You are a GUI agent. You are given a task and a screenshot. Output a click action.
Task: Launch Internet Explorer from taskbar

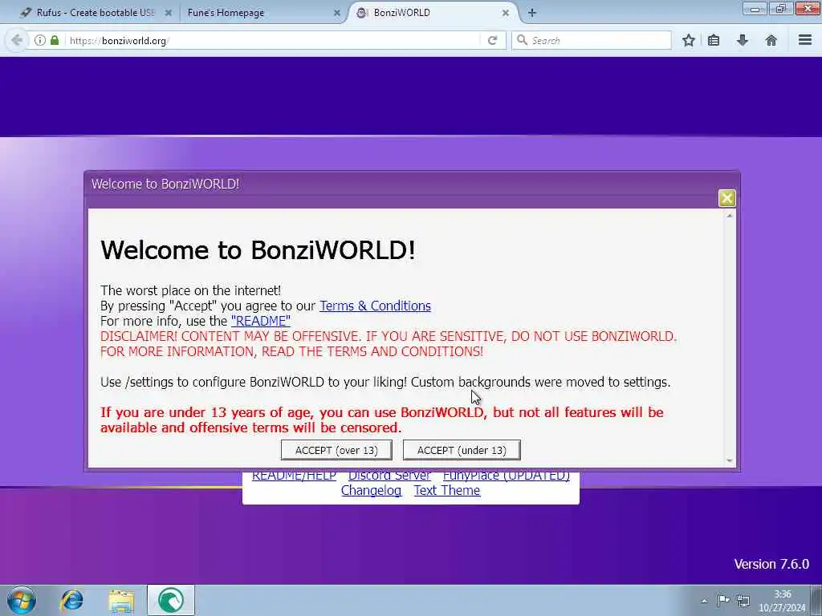[x=71, y=600]
